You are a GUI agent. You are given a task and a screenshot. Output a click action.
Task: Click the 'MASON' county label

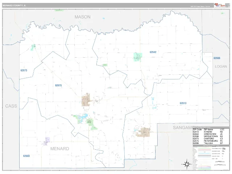pos(82,17)
